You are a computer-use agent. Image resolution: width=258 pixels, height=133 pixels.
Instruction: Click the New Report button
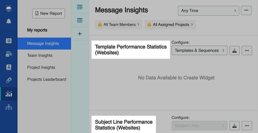tap(48, 14)
